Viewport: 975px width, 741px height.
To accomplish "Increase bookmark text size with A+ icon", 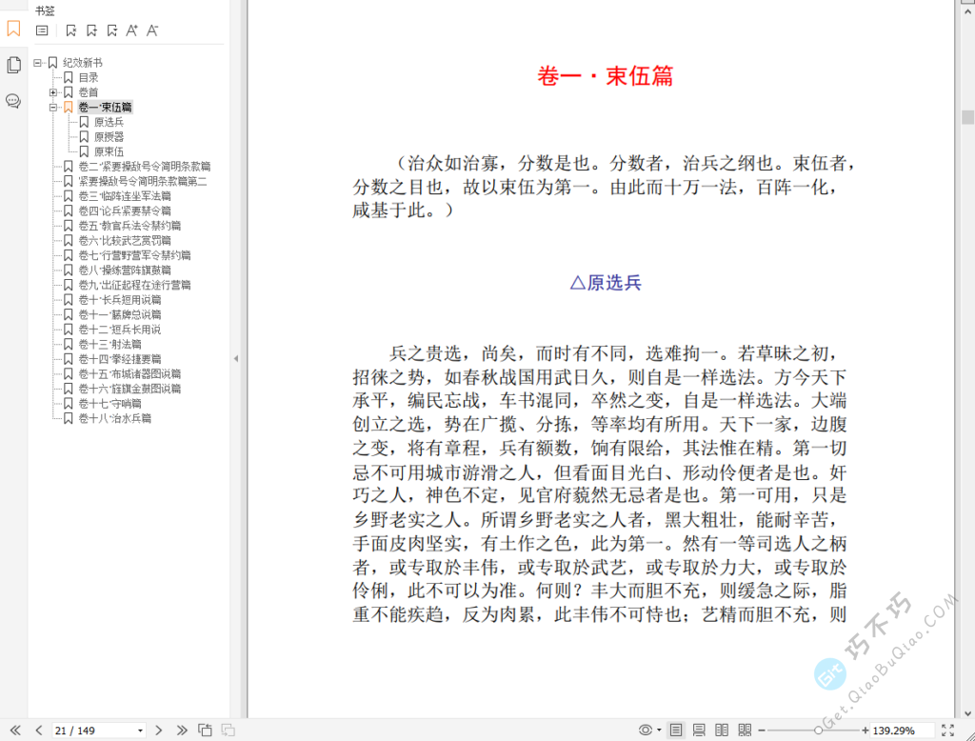I will tap(132, 30).
